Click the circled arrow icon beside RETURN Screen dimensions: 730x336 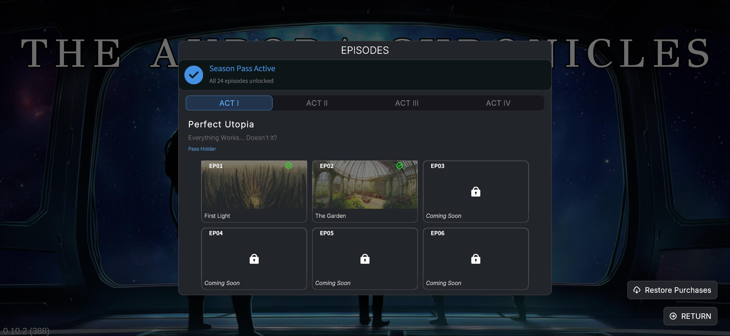tap(673, 316)
